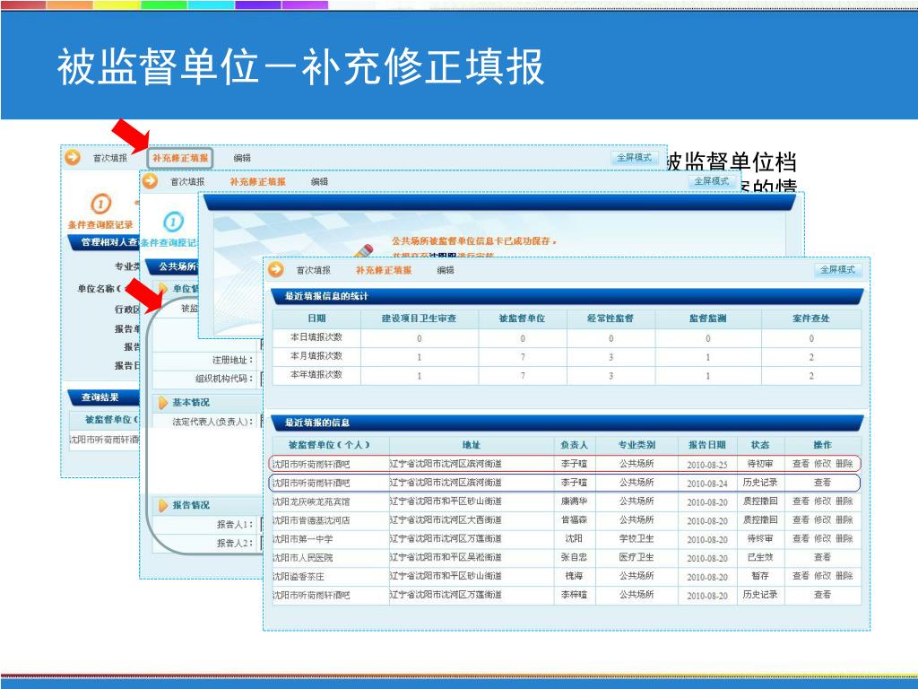Click 修改 for 沈阳龙庆峡龙苑宾馆
This screenshot has height=689, width=918.
[822, 501]
